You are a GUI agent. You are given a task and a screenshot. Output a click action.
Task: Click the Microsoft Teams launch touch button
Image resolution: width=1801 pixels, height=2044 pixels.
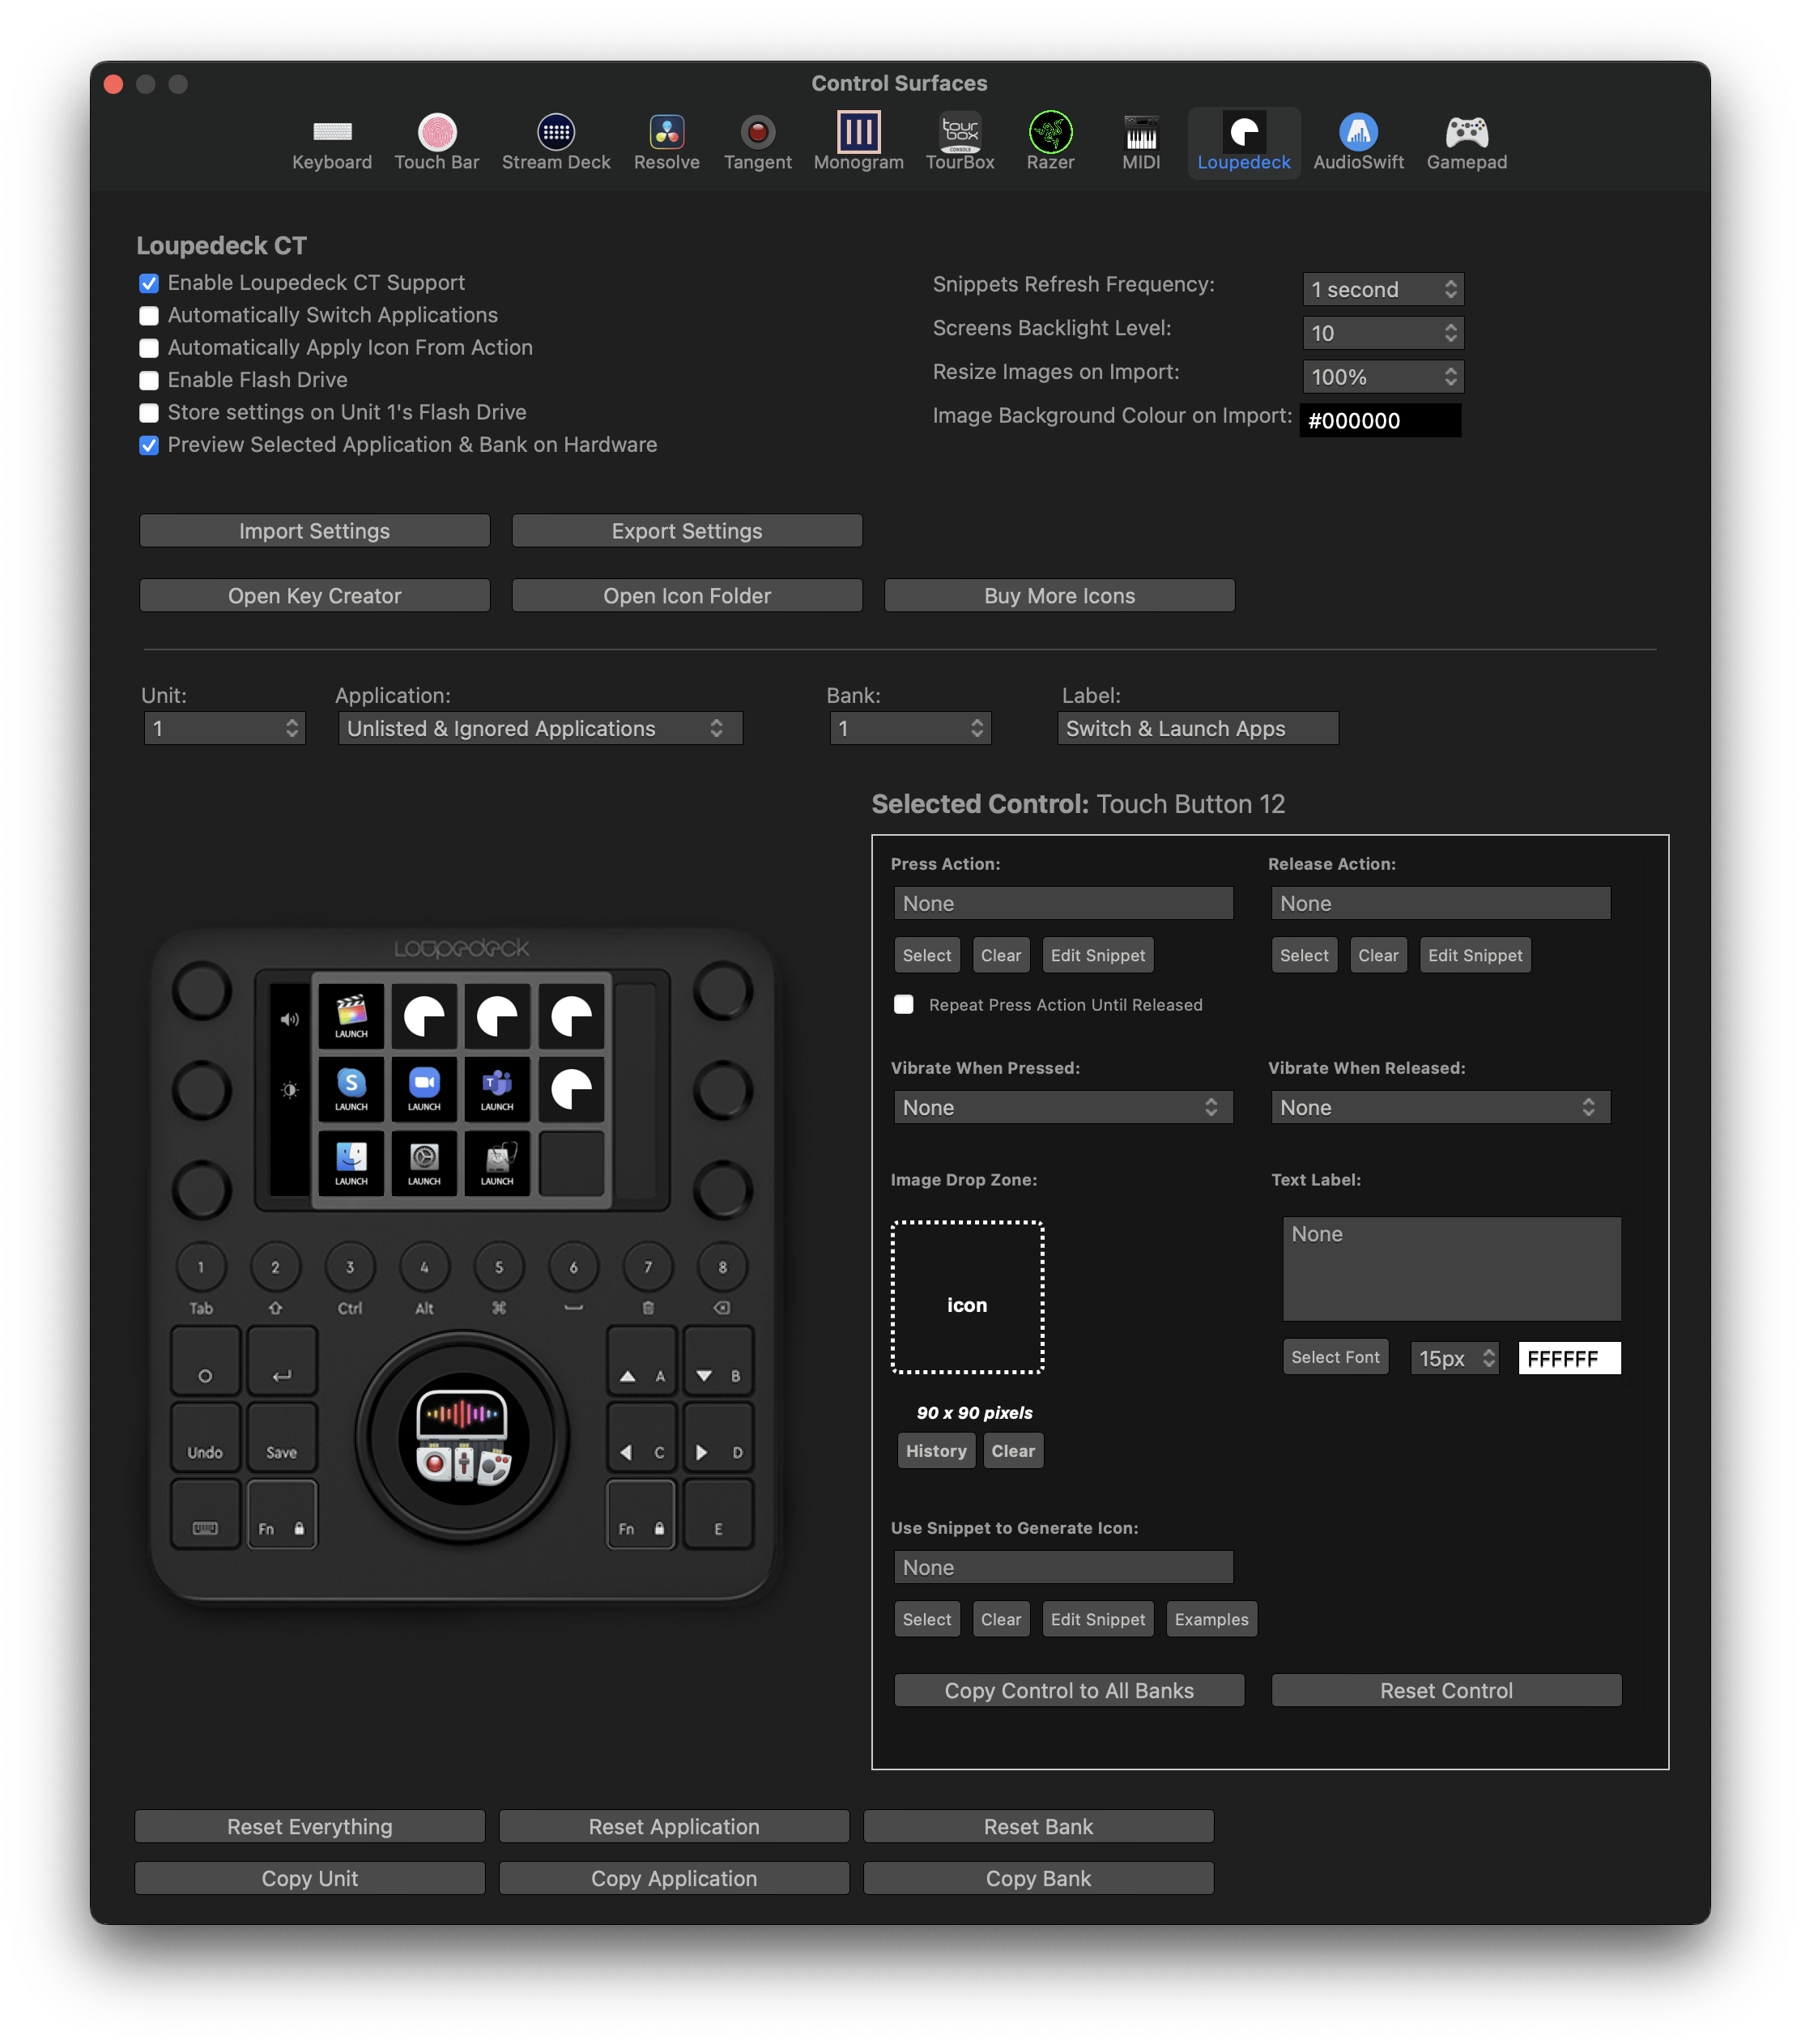click(497, 1090)
